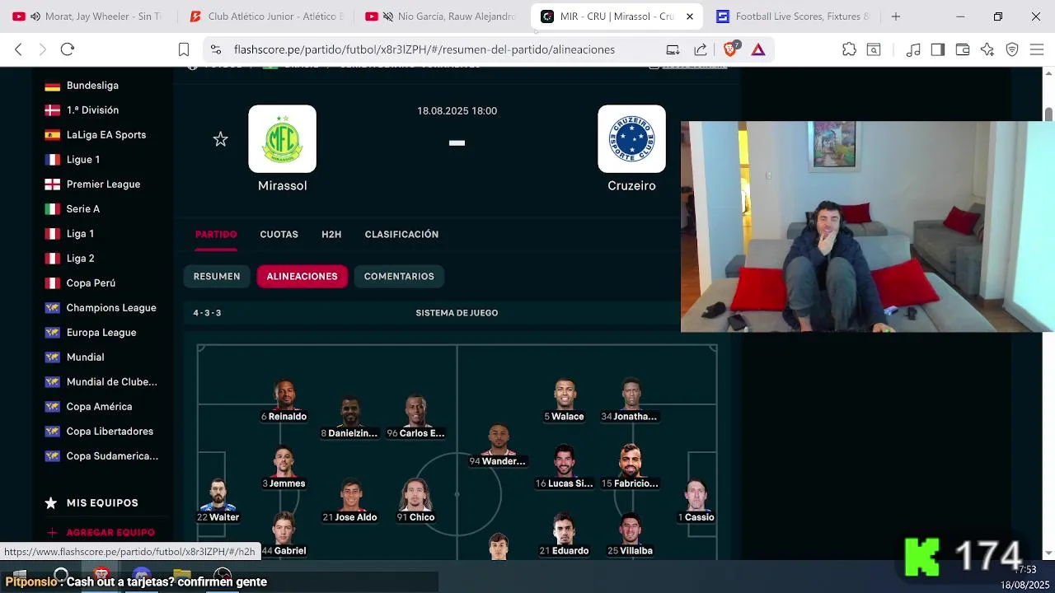Open Bundesliga from the league list
The width and height of the screenshot is (1055, 593).
pos(92,86)
